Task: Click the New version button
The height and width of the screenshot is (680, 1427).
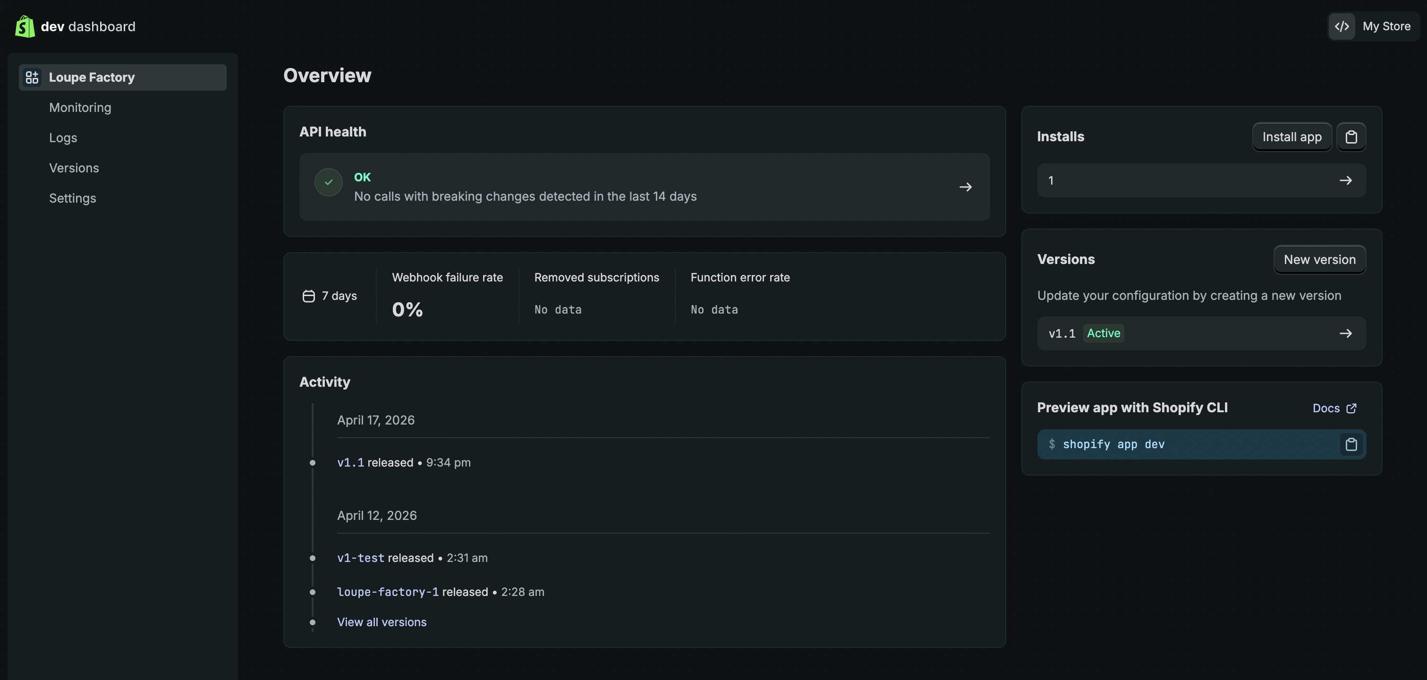Action: pyautogui.click(x=1319, y=260)
